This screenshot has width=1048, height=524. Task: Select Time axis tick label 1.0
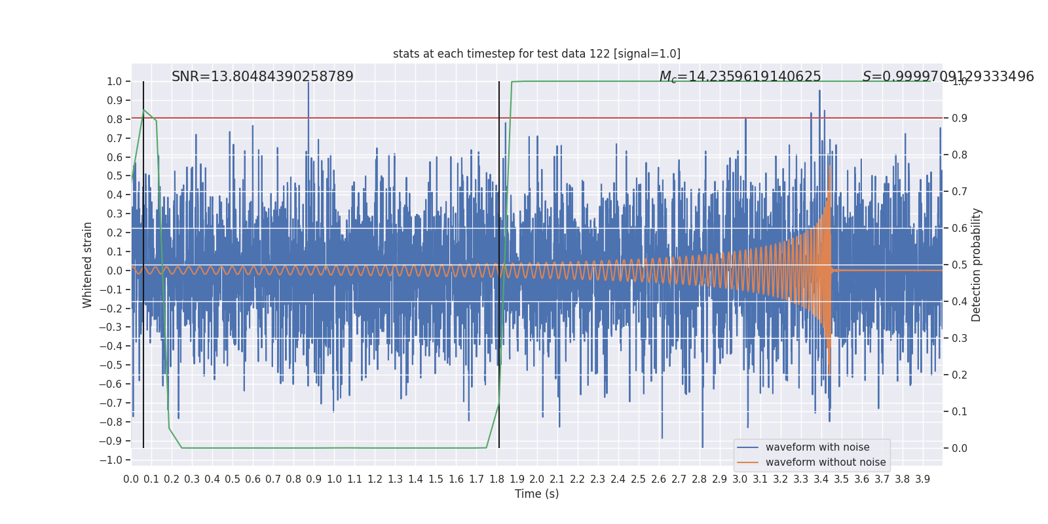pyautogui.click(x=334, y=479)
